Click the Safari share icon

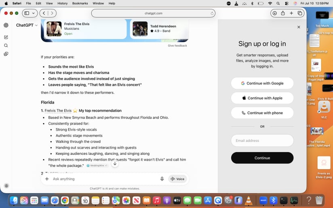[283, 13]
